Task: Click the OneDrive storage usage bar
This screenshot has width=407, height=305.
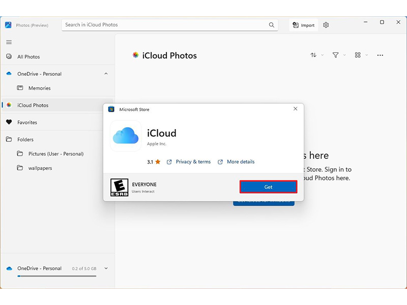Action: (x=57, y=276)
